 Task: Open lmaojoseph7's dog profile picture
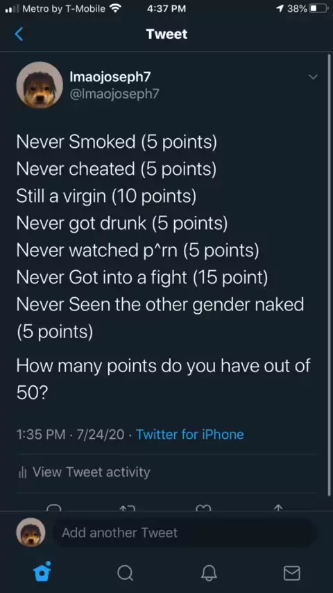(40, 85)
